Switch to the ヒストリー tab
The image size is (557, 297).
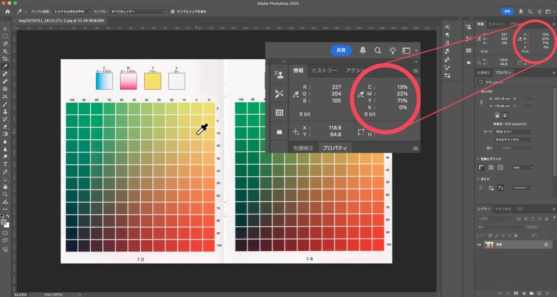pyautogui.click(x=496, y=24)
